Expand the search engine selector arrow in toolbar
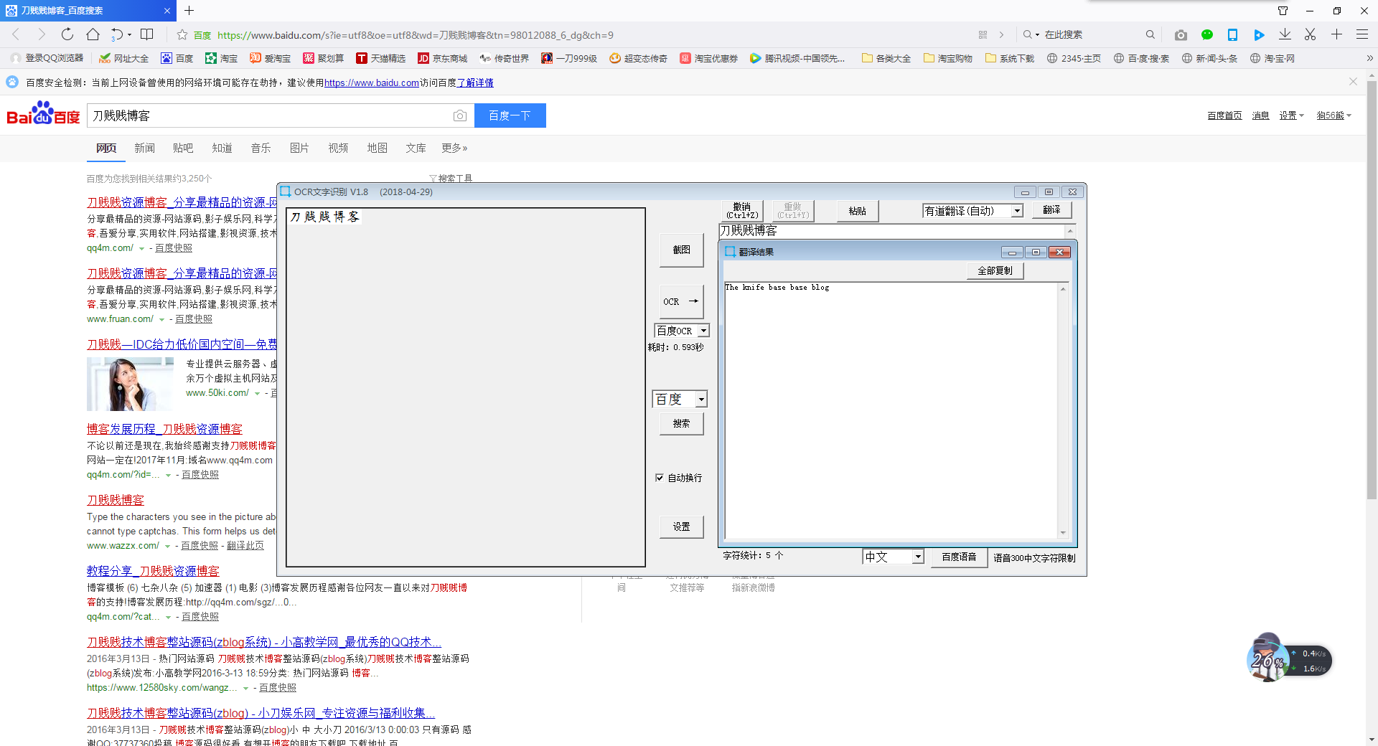 click(1037, 34)
